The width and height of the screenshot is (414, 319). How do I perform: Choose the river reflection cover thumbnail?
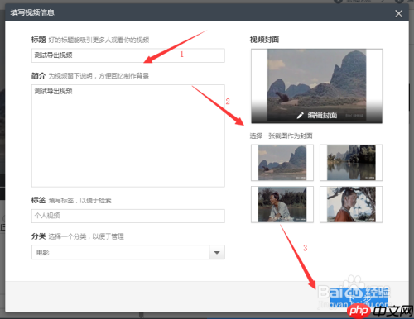tap(351, 163)
